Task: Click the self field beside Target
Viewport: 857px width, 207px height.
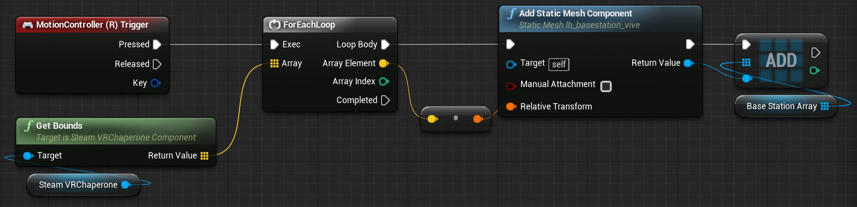Action: click(559, 64)
